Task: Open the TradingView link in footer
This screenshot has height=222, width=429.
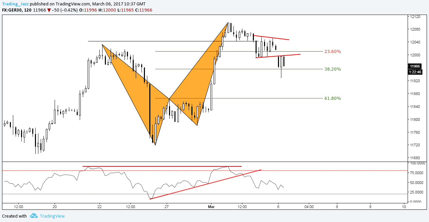Action: pos(52,216)
